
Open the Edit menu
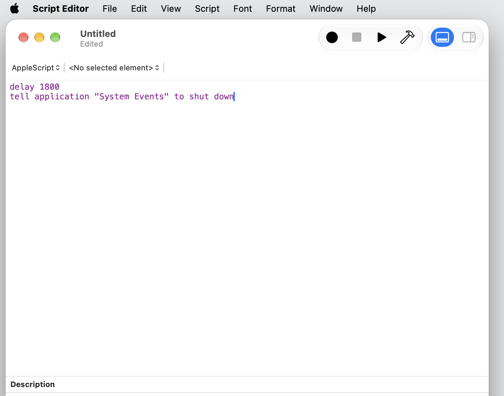tap(139, 9)
